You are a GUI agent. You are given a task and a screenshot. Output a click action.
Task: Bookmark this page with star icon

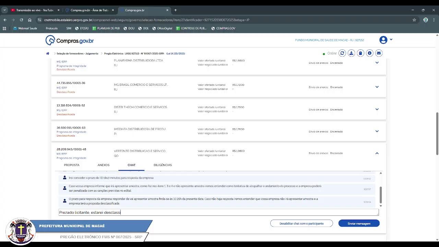coord(414,20)
